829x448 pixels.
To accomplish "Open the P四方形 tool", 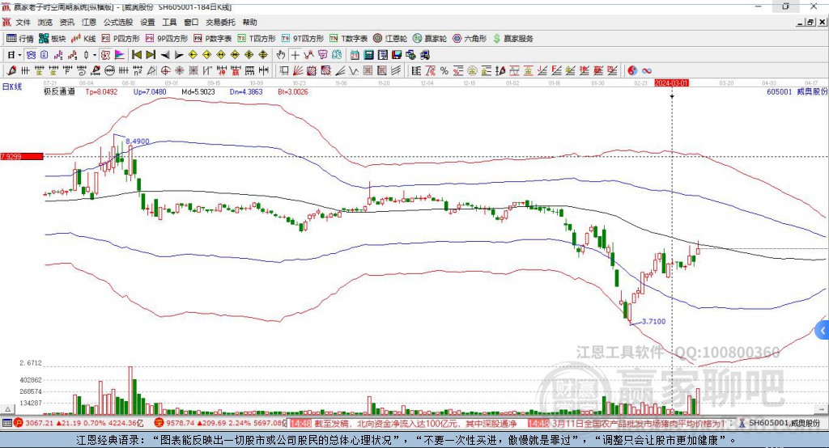I will (x=121, y=39).
